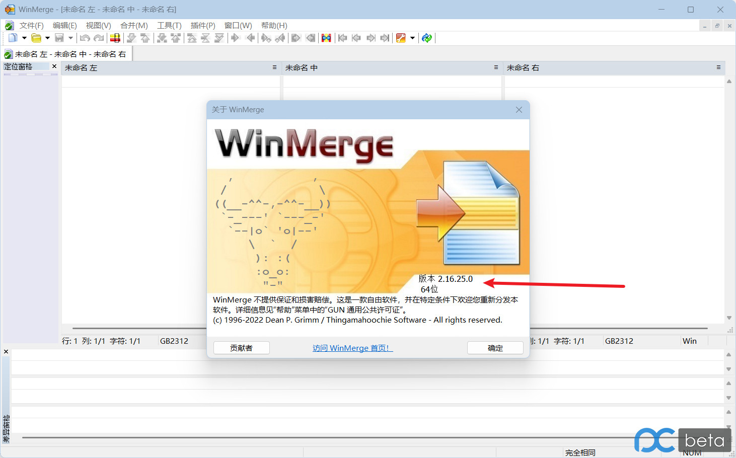The image size is (736, 458).
Task: Jump to First Difference icon
Action: (192, 38)
